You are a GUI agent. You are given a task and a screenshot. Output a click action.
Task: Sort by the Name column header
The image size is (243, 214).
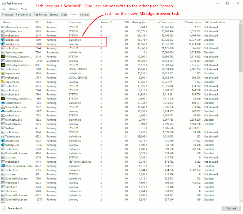point(17,22)
